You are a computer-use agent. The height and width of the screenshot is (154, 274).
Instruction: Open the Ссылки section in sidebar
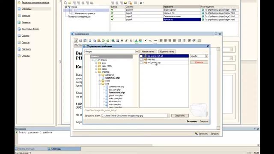click(x=26, y=36)
